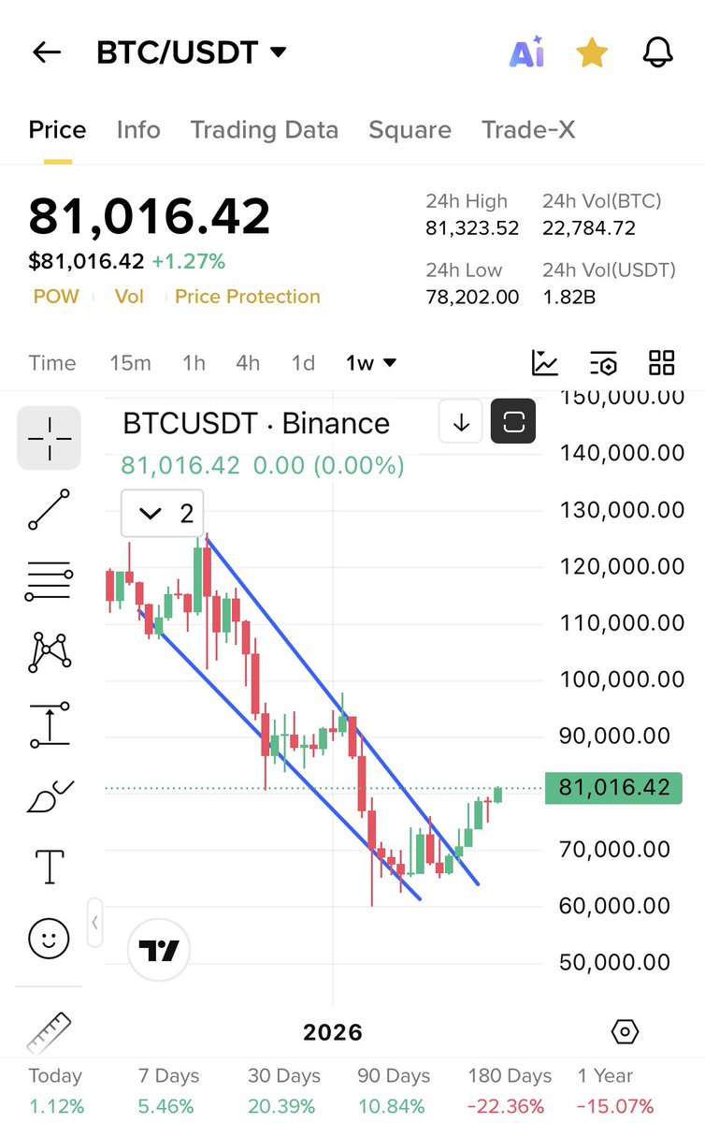This screenshot has width=705, height=1123.
Task: Open chart settings list icon
Action: [x=603, y=363]
